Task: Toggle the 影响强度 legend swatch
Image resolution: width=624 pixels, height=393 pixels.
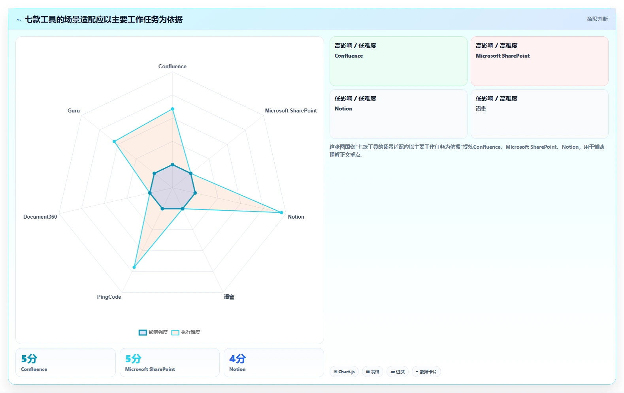Action: coord(143,332)
